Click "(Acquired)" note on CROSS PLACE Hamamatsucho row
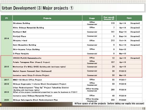 (x=135, y=58)
